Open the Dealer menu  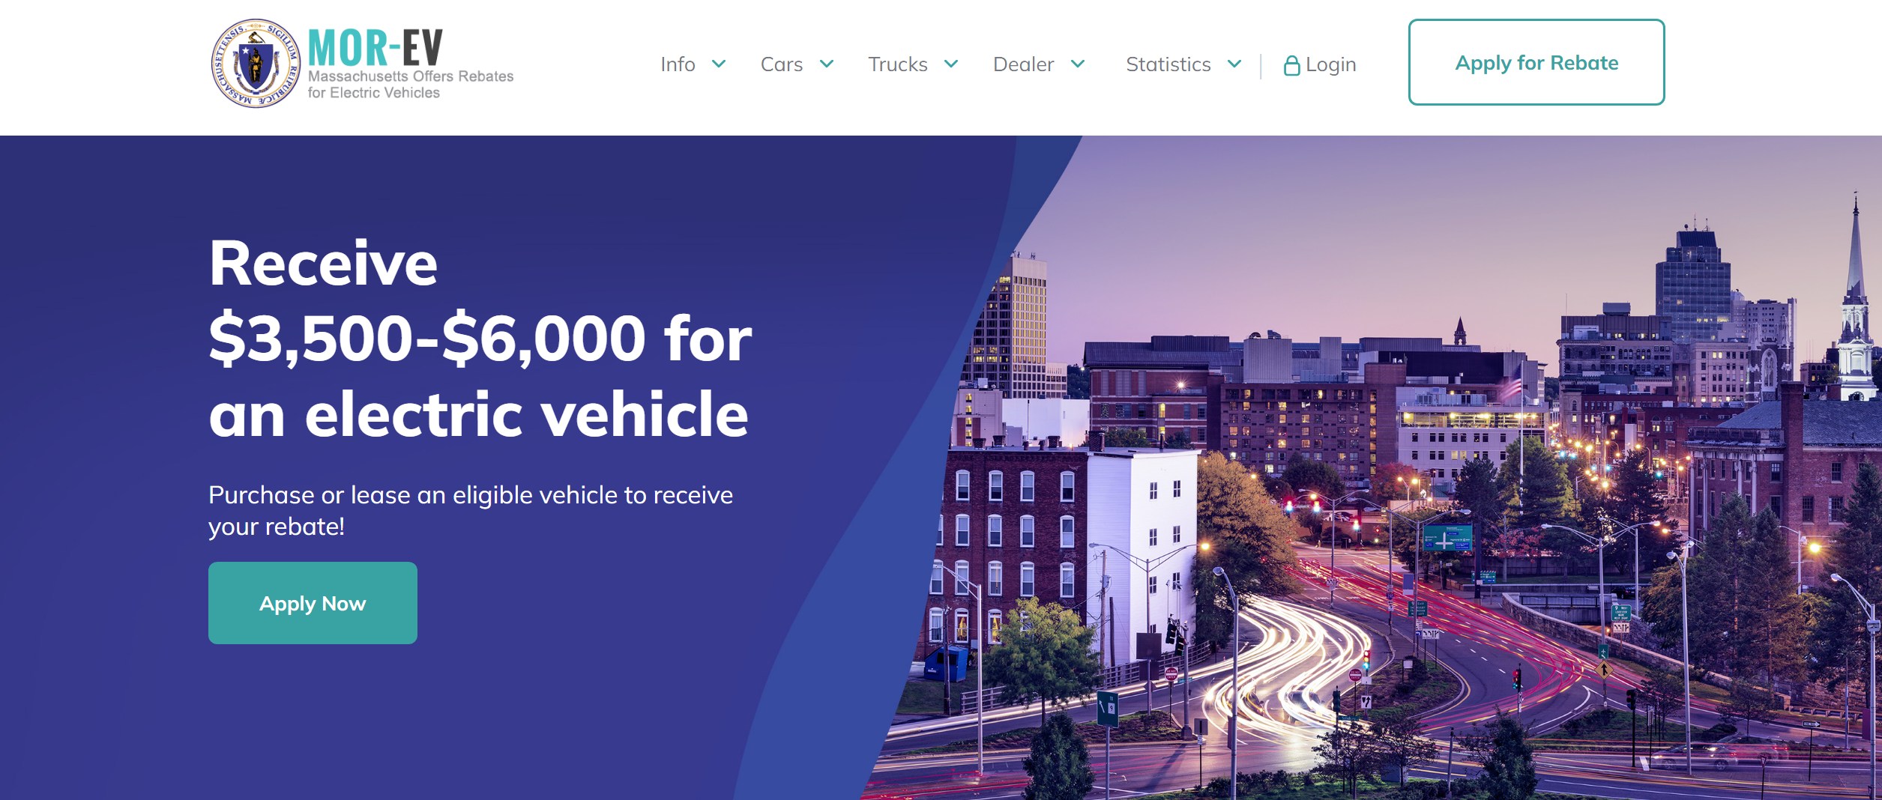tap(1023, 64)
